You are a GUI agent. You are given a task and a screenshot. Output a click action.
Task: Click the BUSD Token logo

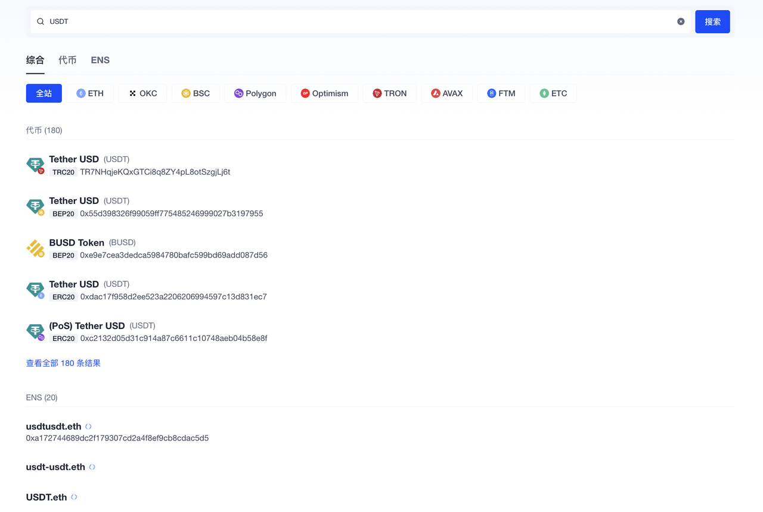[x=35, y=249]
